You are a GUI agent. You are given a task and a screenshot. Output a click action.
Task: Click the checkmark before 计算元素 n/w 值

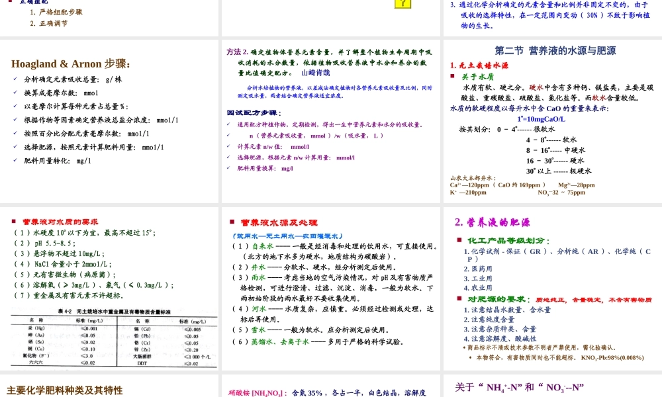[x=227, y=147]
